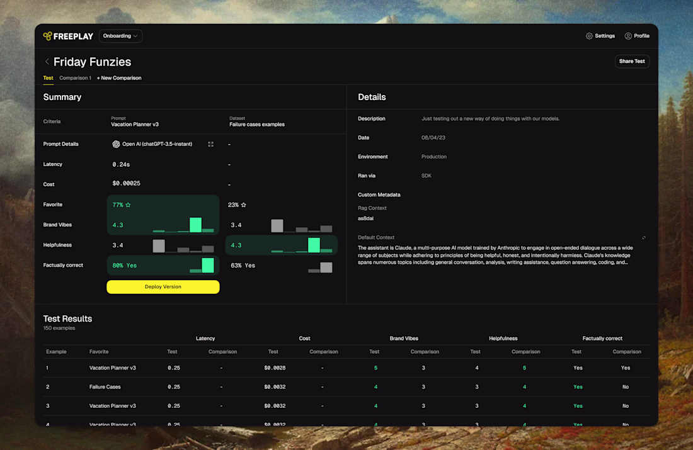Click the Default Context description paragraph
This screenshot has height=450, width=693.
[495, 256]
